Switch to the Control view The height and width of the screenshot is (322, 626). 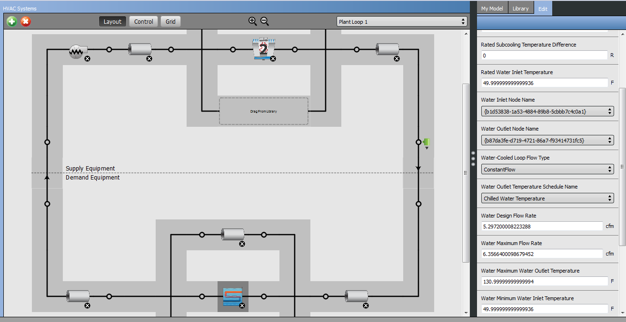(144, 21)
